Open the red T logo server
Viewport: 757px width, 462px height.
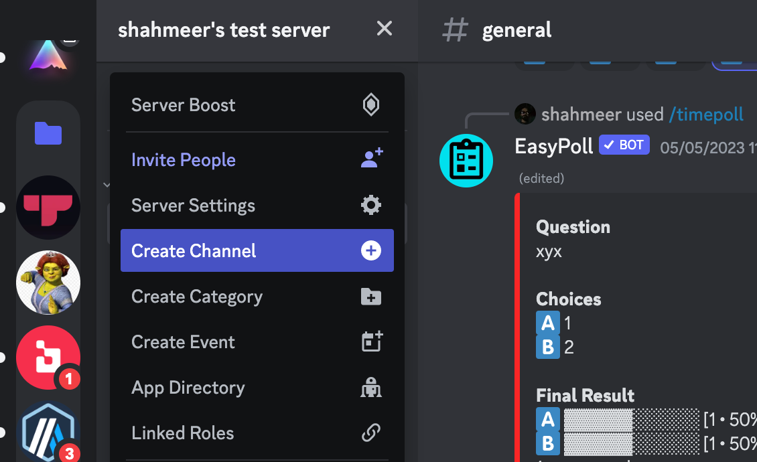point(48,208)
